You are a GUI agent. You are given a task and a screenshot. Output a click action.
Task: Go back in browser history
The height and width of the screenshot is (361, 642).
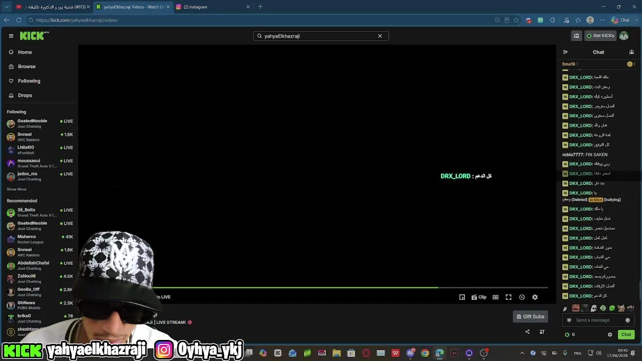[x=7, y=20]
